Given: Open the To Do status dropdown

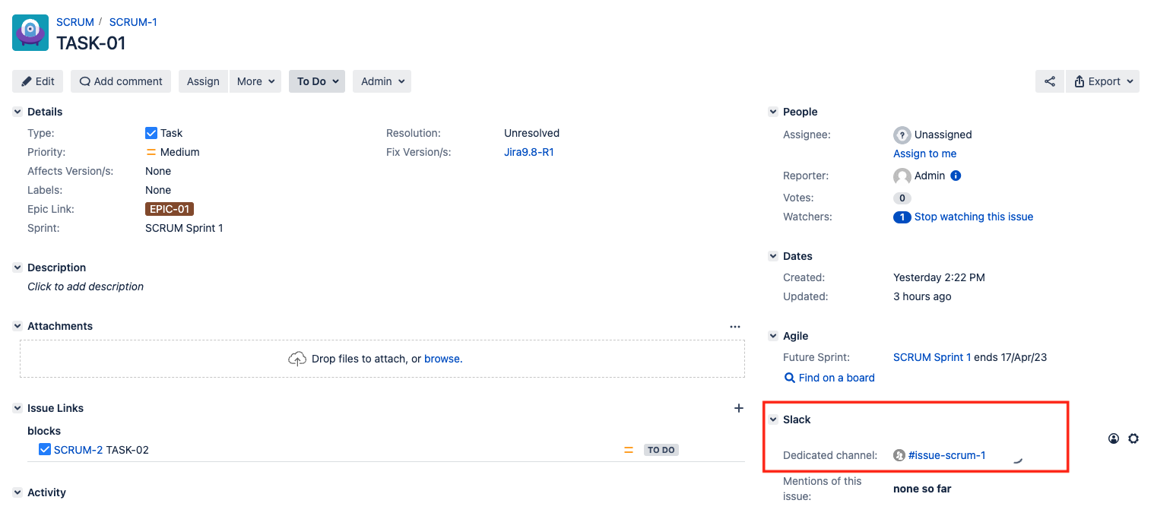Looking at the screenshot, I should pyautogui.click(x=317, y=81).
